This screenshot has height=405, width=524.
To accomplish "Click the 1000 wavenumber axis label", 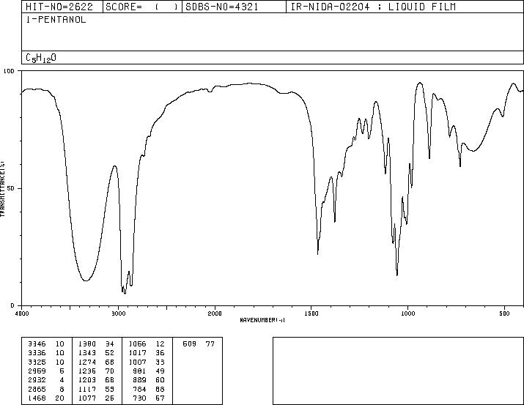I will [x=407, y=313].
